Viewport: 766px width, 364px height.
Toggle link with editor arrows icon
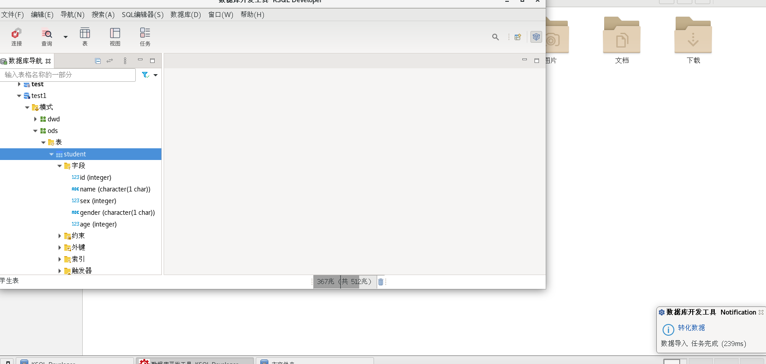pyautogui.click(x=110, y=61)
